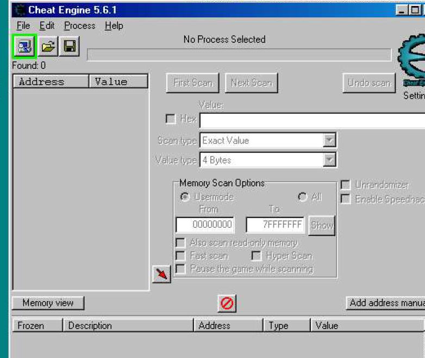
Task: Minimize the Cheat Engine window
Action: pyautogui.click(x=402, y=10)
